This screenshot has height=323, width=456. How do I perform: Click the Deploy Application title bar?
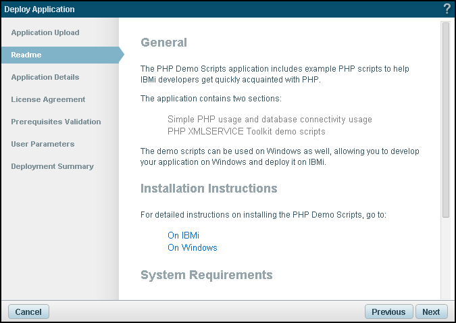221,9
